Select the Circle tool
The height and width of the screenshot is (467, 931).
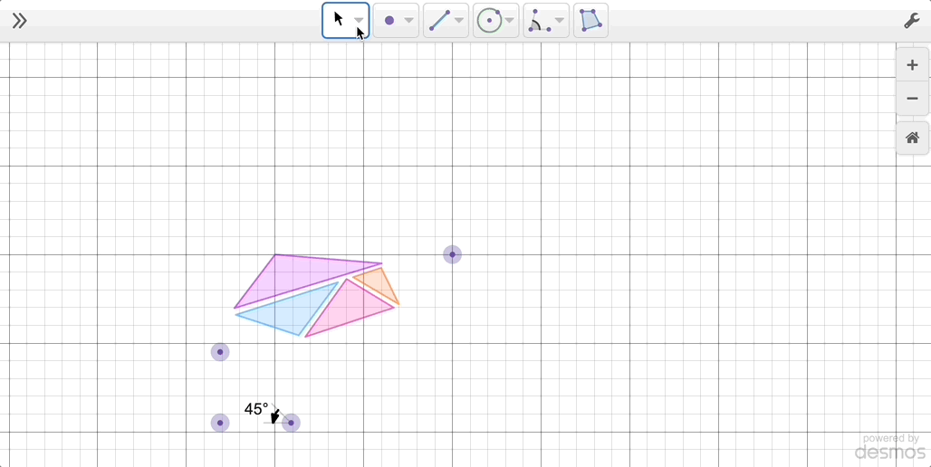pyautogui.click(x=489, y=20)
